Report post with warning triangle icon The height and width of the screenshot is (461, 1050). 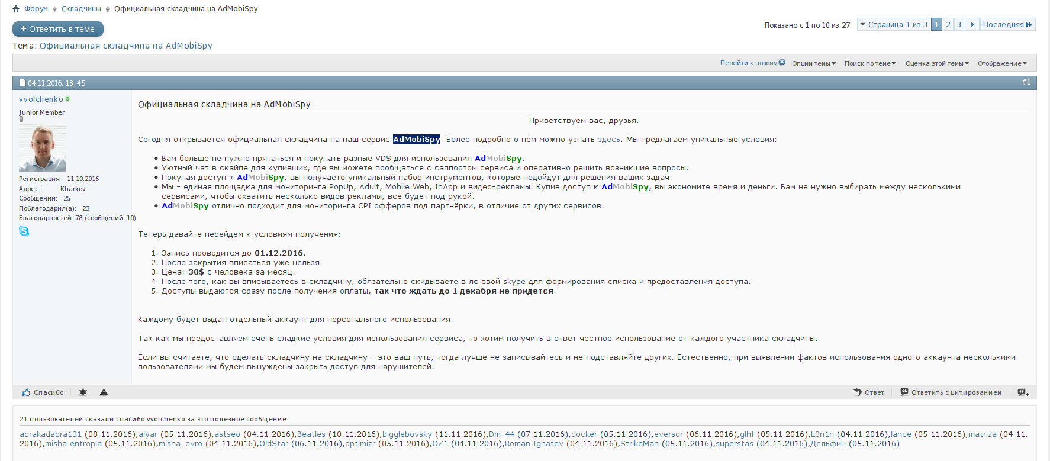coord(104,392)
